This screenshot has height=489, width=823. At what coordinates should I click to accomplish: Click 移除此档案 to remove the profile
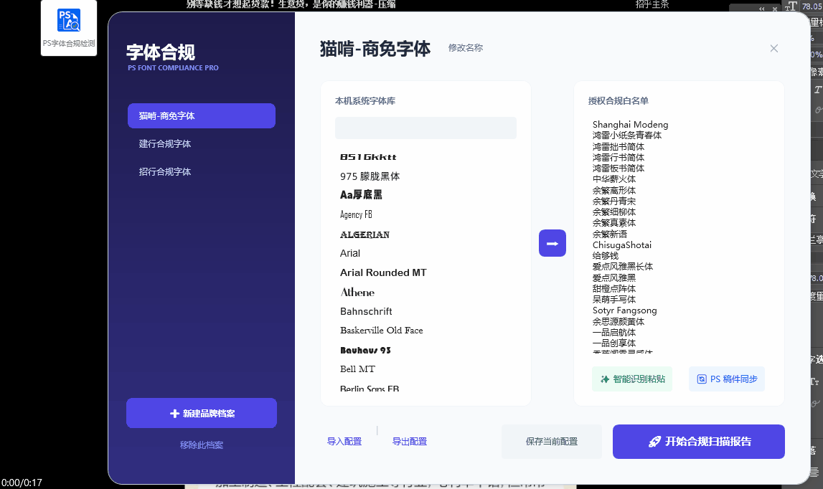click(202, 445)
